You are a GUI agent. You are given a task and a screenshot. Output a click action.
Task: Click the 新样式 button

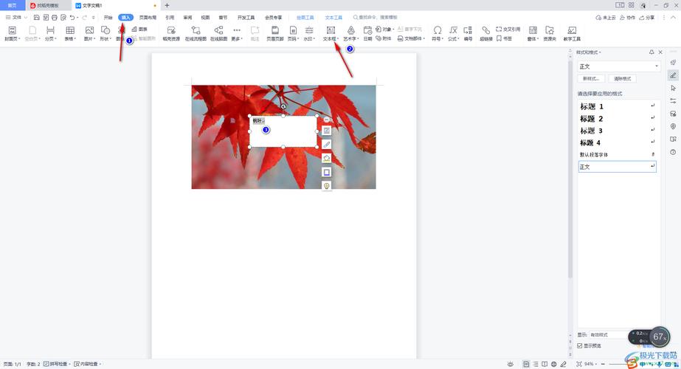point(591,79)
